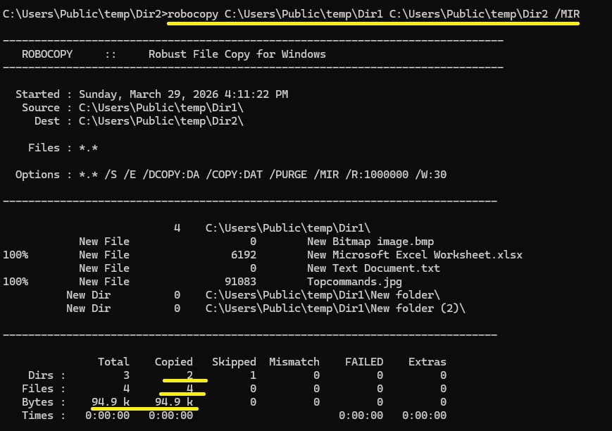
Task: Click the FAILED column header
Action: point(364,361)
